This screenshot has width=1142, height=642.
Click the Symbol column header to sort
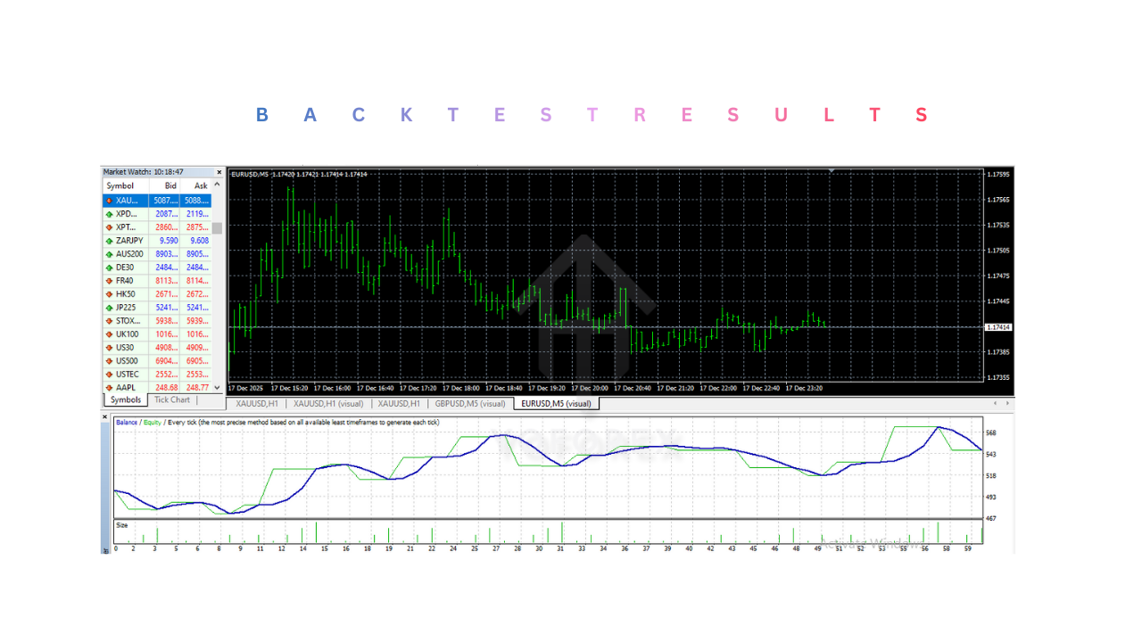point(120,185)
